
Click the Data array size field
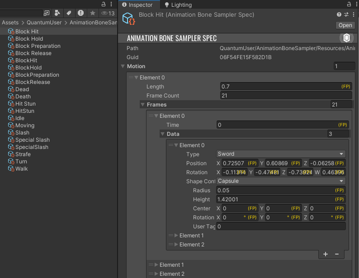point(338,134)
